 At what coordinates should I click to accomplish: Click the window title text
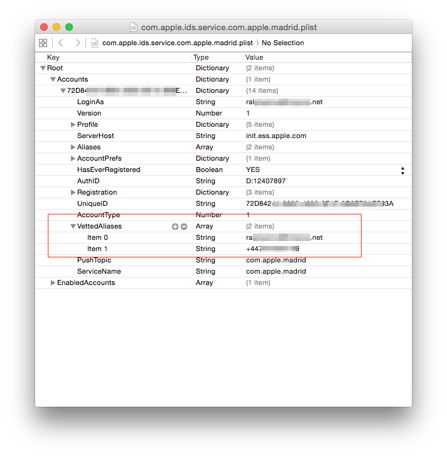[x=229, y=27]
